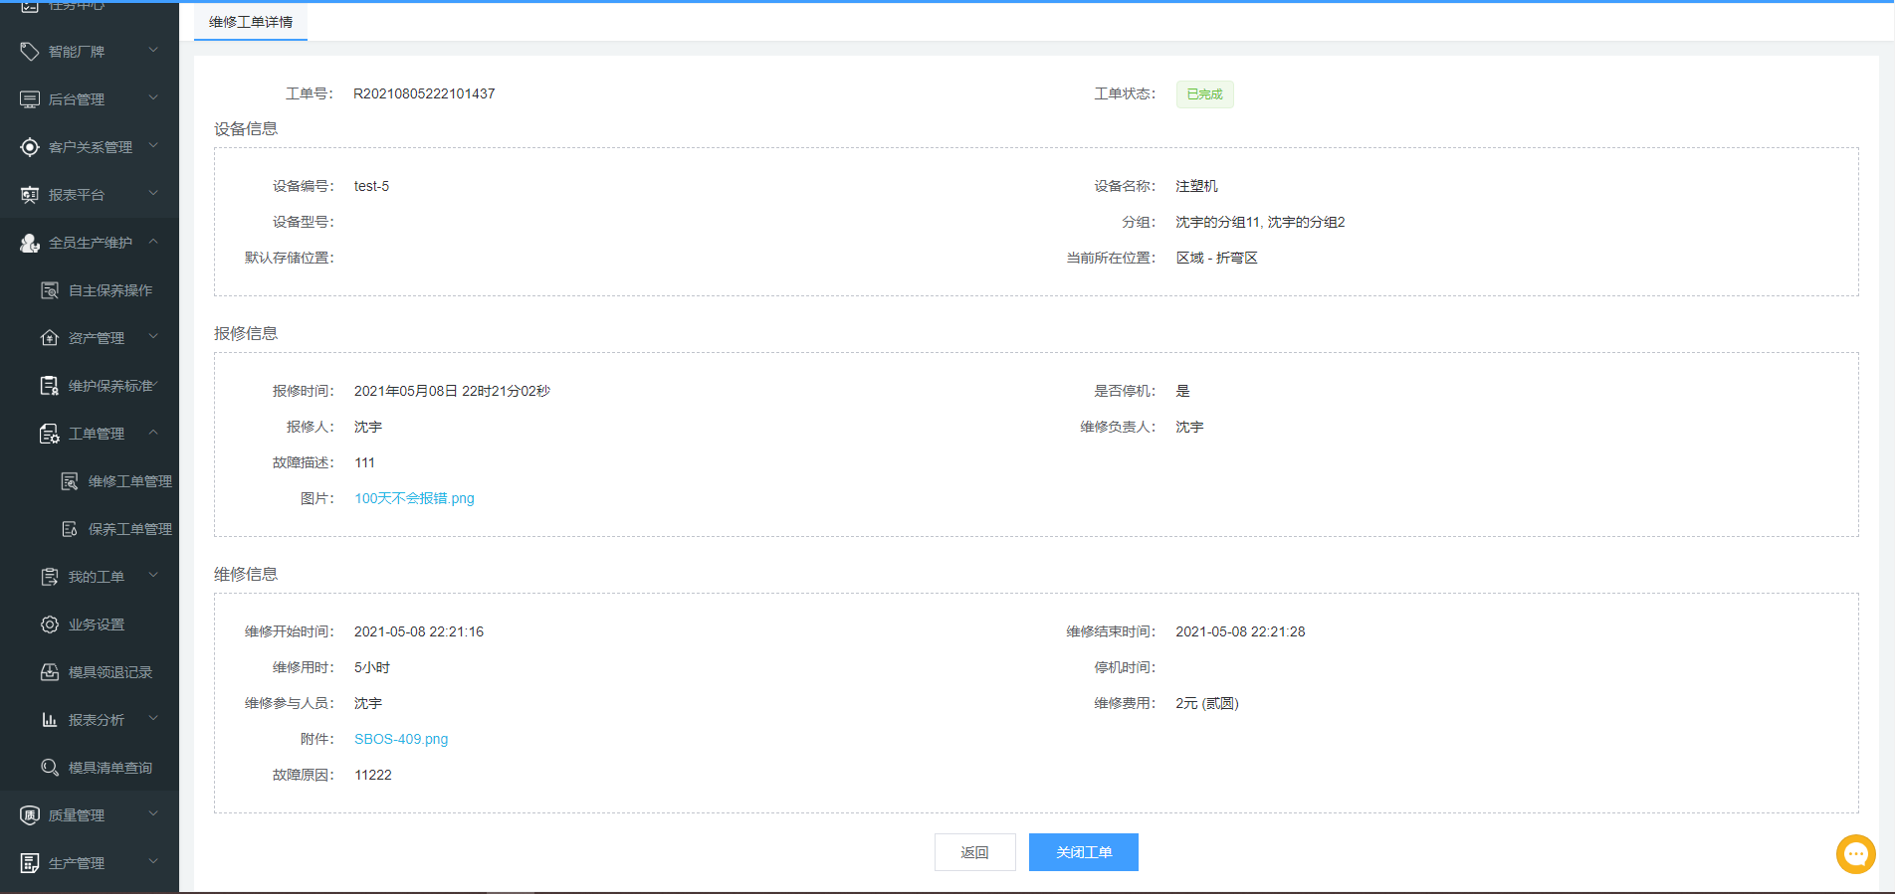Click the 模具清单查询 magnifier icon

[x=50, y=768]
